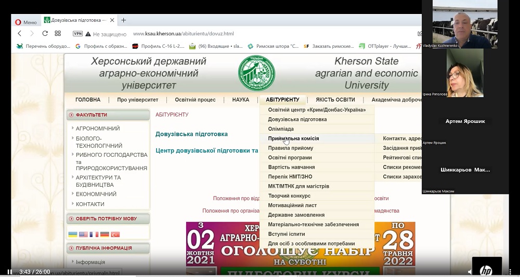Expand the ЕКОНОМІЧНИЙ faculty item
The image size is (520, 277).
(96, 195)
